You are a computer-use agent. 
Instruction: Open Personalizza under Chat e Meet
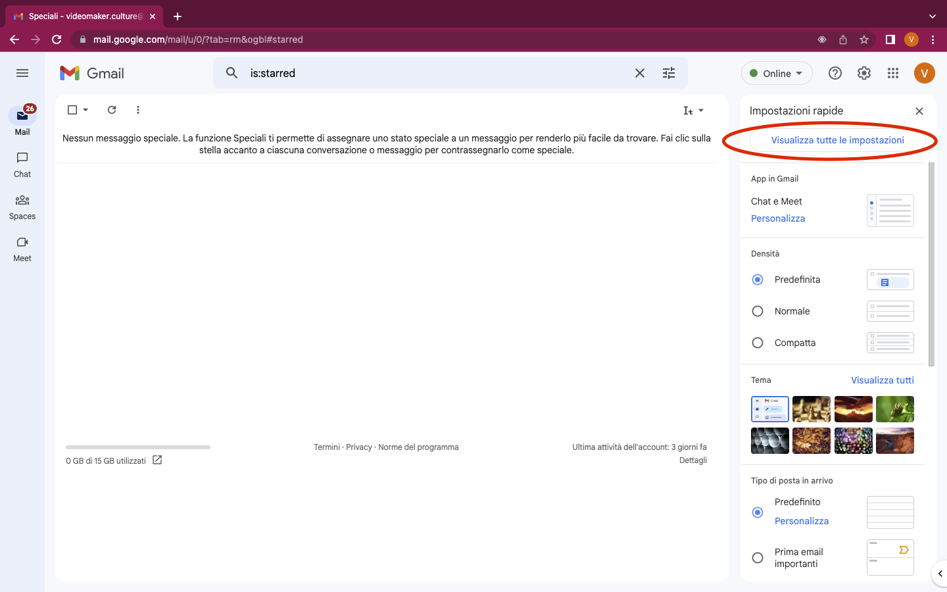pyautogui.click(x=778, y=218)
